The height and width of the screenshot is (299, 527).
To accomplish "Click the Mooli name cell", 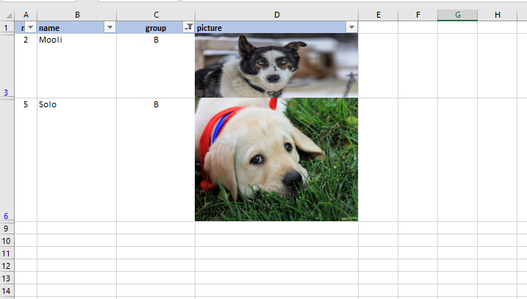I will [77, 66].
